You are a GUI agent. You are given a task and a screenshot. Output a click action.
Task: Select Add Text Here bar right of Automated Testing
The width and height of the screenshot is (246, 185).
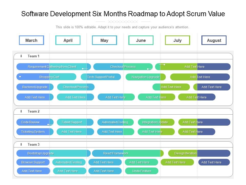pos(105,162)
